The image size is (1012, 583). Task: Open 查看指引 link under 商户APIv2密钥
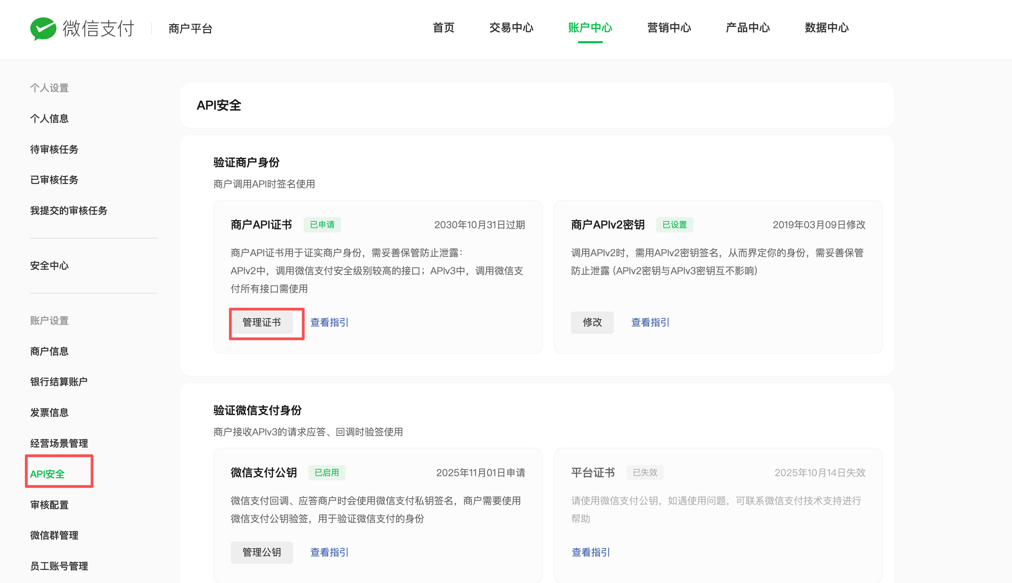click(x=650, y=322)
